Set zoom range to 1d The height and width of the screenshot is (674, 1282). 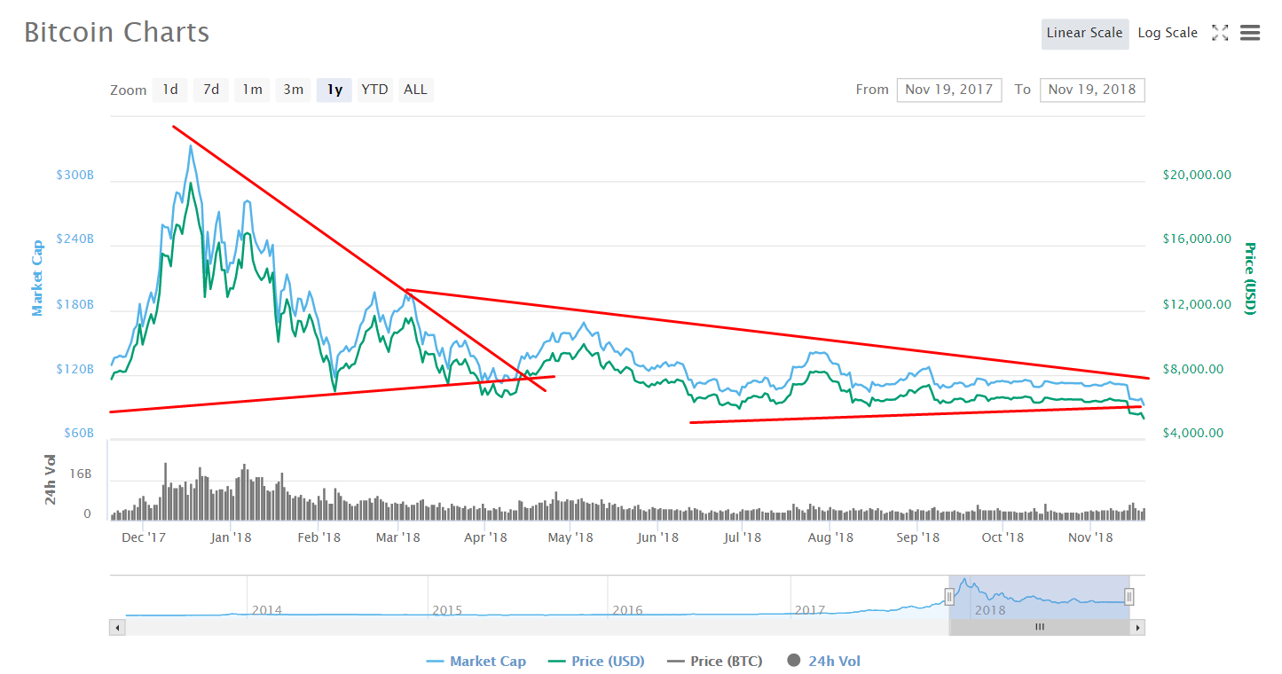click(169, 90)
